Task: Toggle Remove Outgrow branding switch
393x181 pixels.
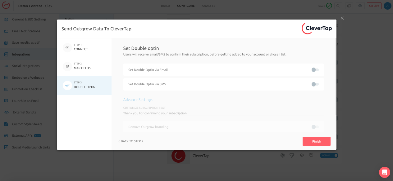Action: (x=315, y=127)
